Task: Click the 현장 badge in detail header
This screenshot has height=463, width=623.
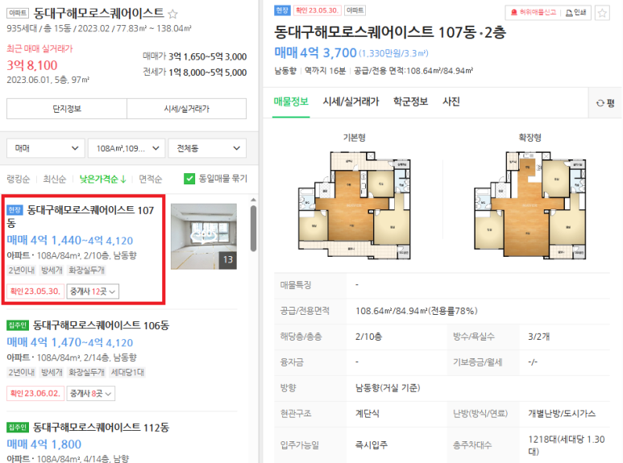Action: [282, 10]
